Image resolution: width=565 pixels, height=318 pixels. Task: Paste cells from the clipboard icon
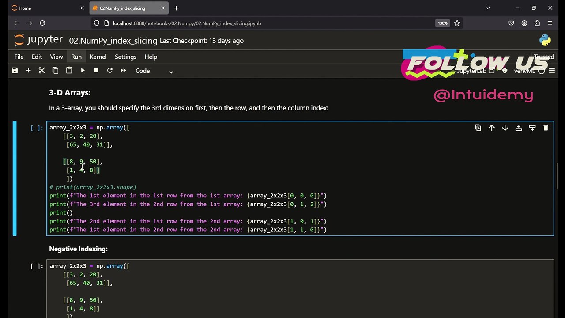(69, 71)
